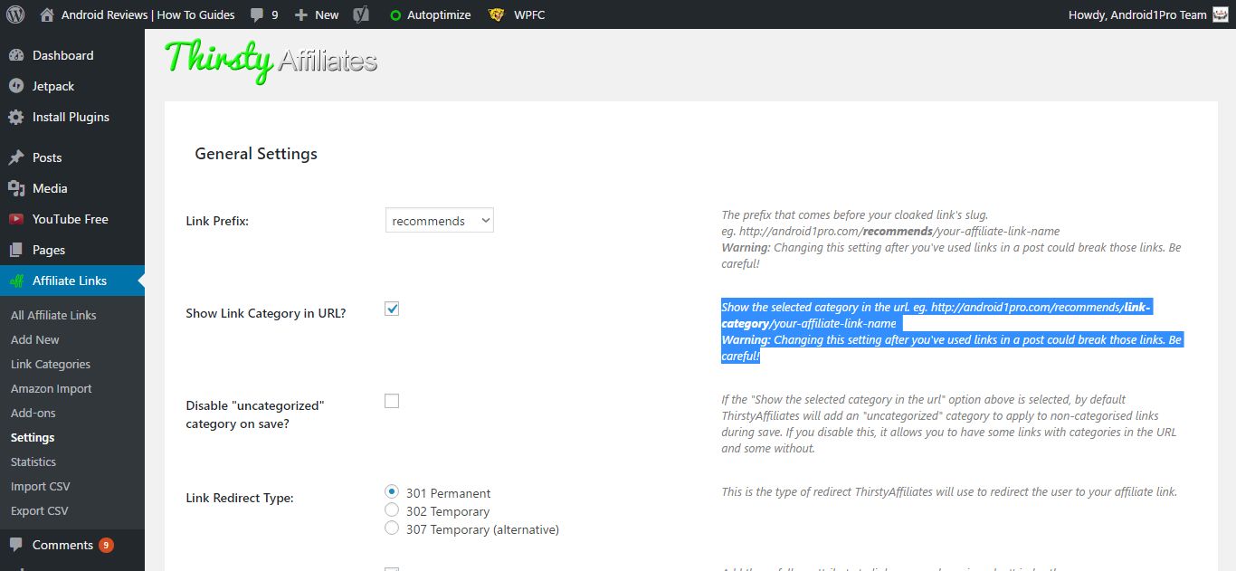The width and height of the screenshot is (1236, 571).
Task: Open Amazon Import submenu
Action: click(52, 388)
